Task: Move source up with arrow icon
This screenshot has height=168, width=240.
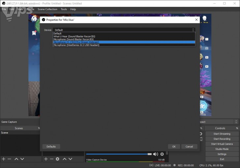Action: pos(65,159)
